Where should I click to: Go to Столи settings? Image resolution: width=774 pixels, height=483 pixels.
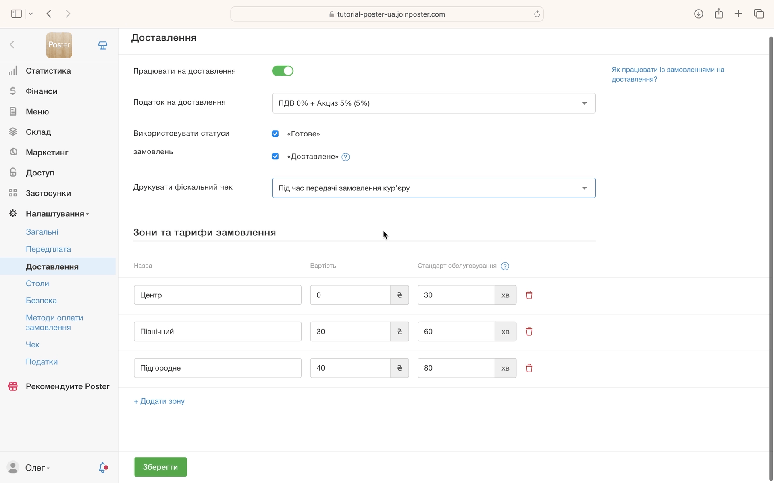37,283
